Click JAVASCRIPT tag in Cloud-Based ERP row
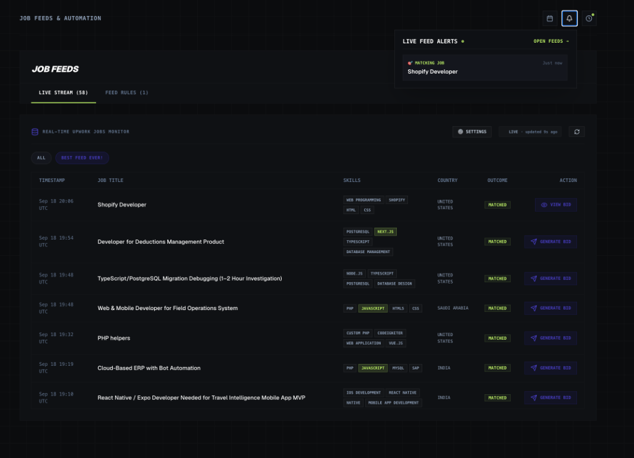 373,368
